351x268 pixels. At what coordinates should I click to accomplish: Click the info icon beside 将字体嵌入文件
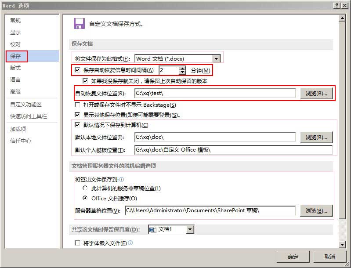point(130,243)
